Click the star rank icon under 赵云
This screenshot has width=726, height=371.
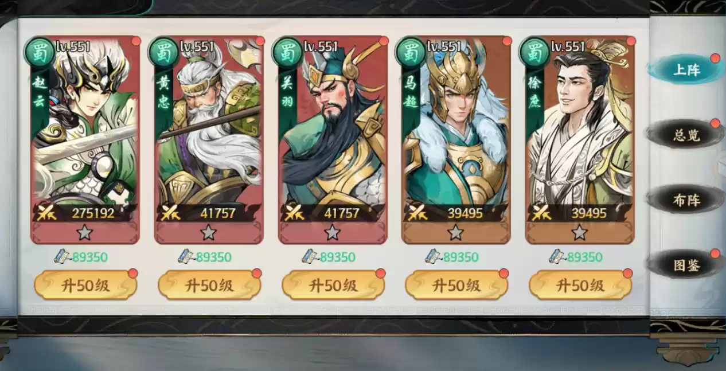85,232
